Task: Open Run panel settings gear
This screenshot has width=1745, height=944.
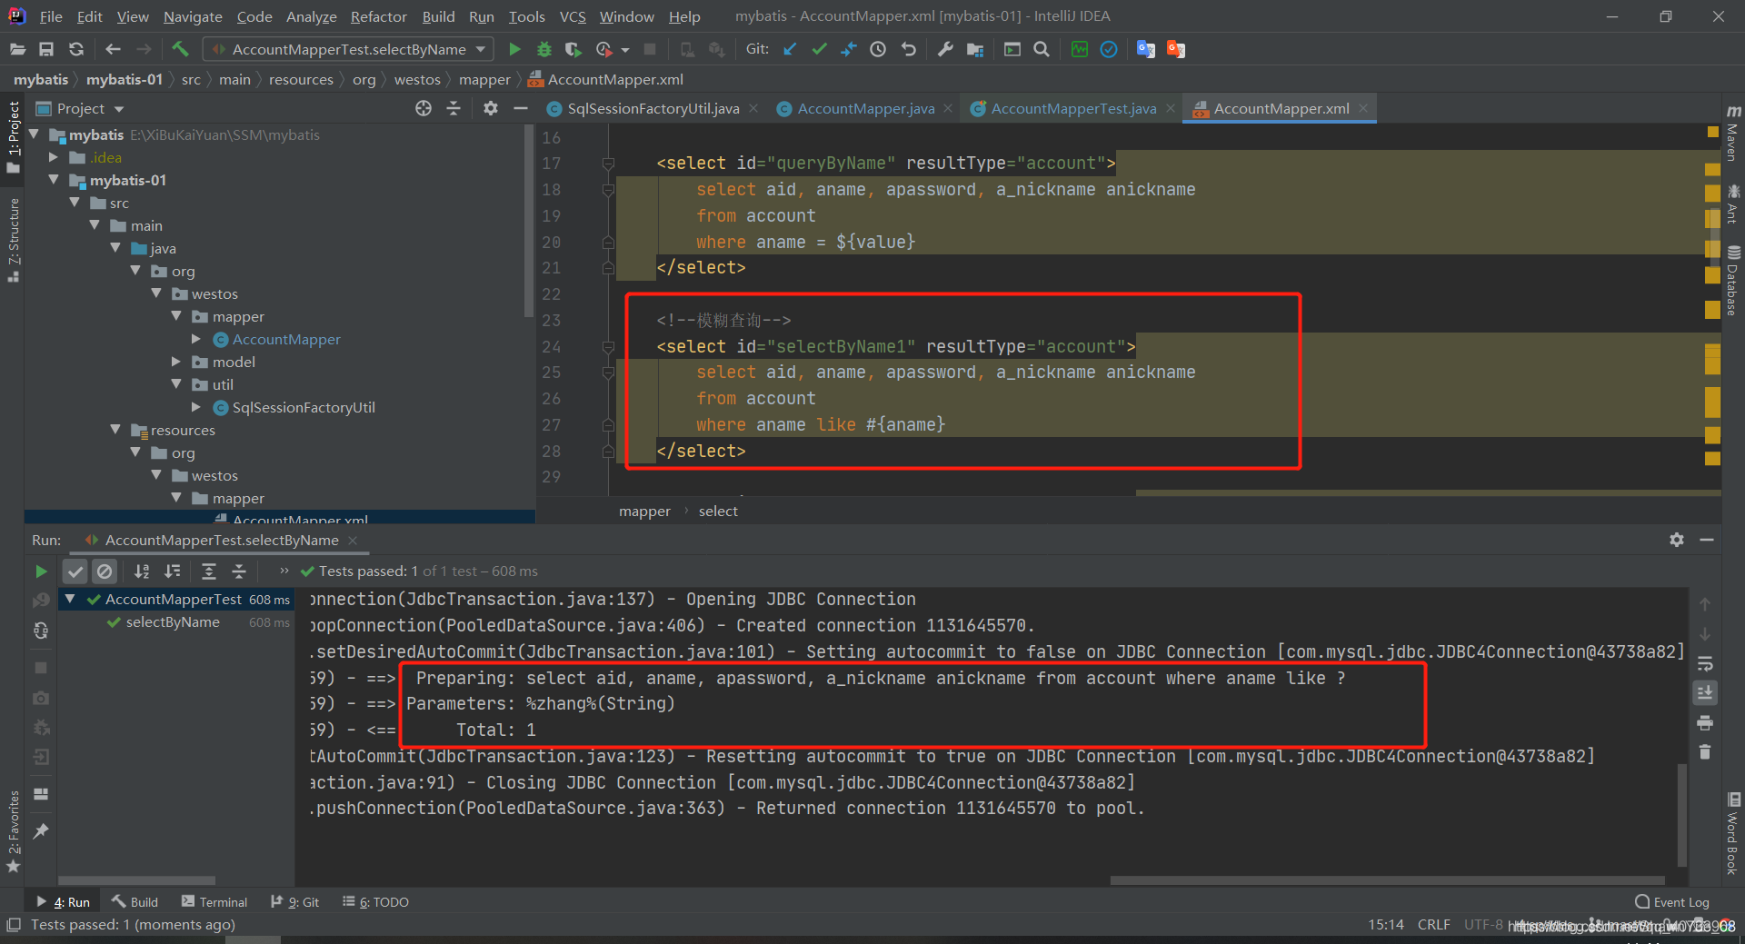Action: [1677, 540]
